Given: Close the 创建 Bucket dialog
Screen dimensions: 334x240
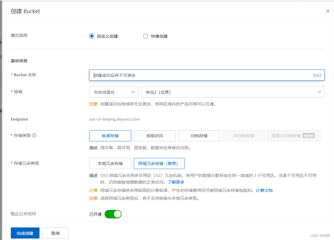Looking at the screenshot, I should [328, 11].
